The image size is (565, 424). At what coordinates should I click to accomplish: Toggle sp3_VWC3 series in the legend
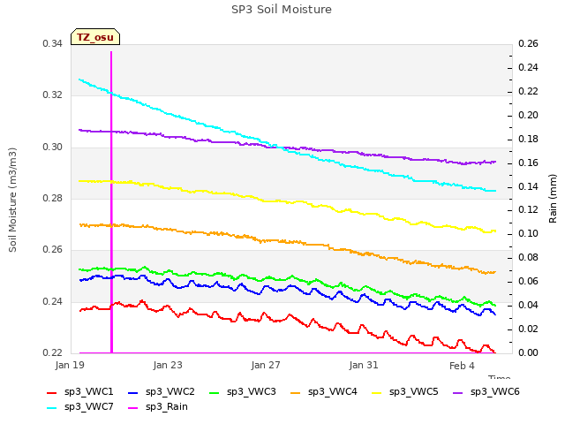tap(243, 392)
